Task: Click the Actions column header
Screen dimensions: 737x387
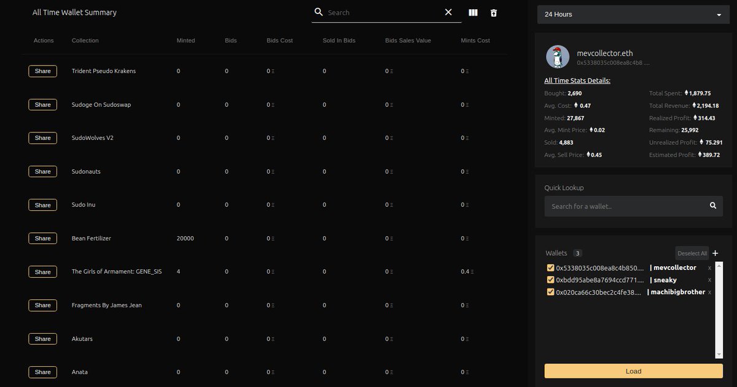Action: click(44, 40)
